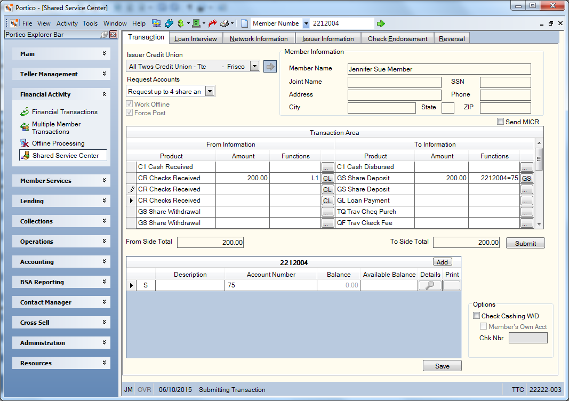Viewport: 569px width, 401px height.
Task: Enable the Send MICR checkbox
Action: tap(500, 122)
